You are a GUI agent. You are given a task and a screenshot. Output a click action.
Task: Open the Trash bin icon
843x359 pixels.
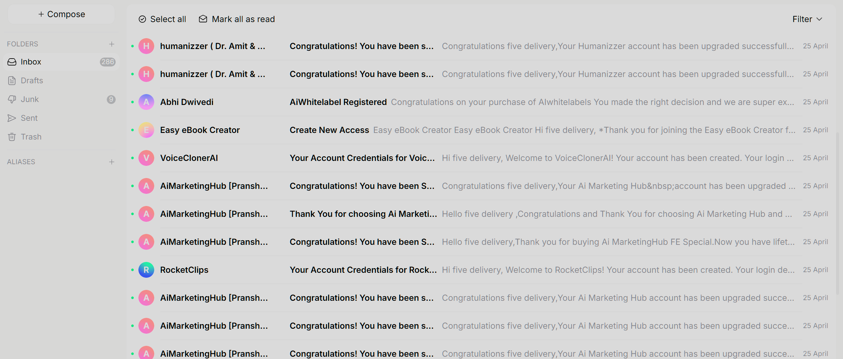point(12,137)
